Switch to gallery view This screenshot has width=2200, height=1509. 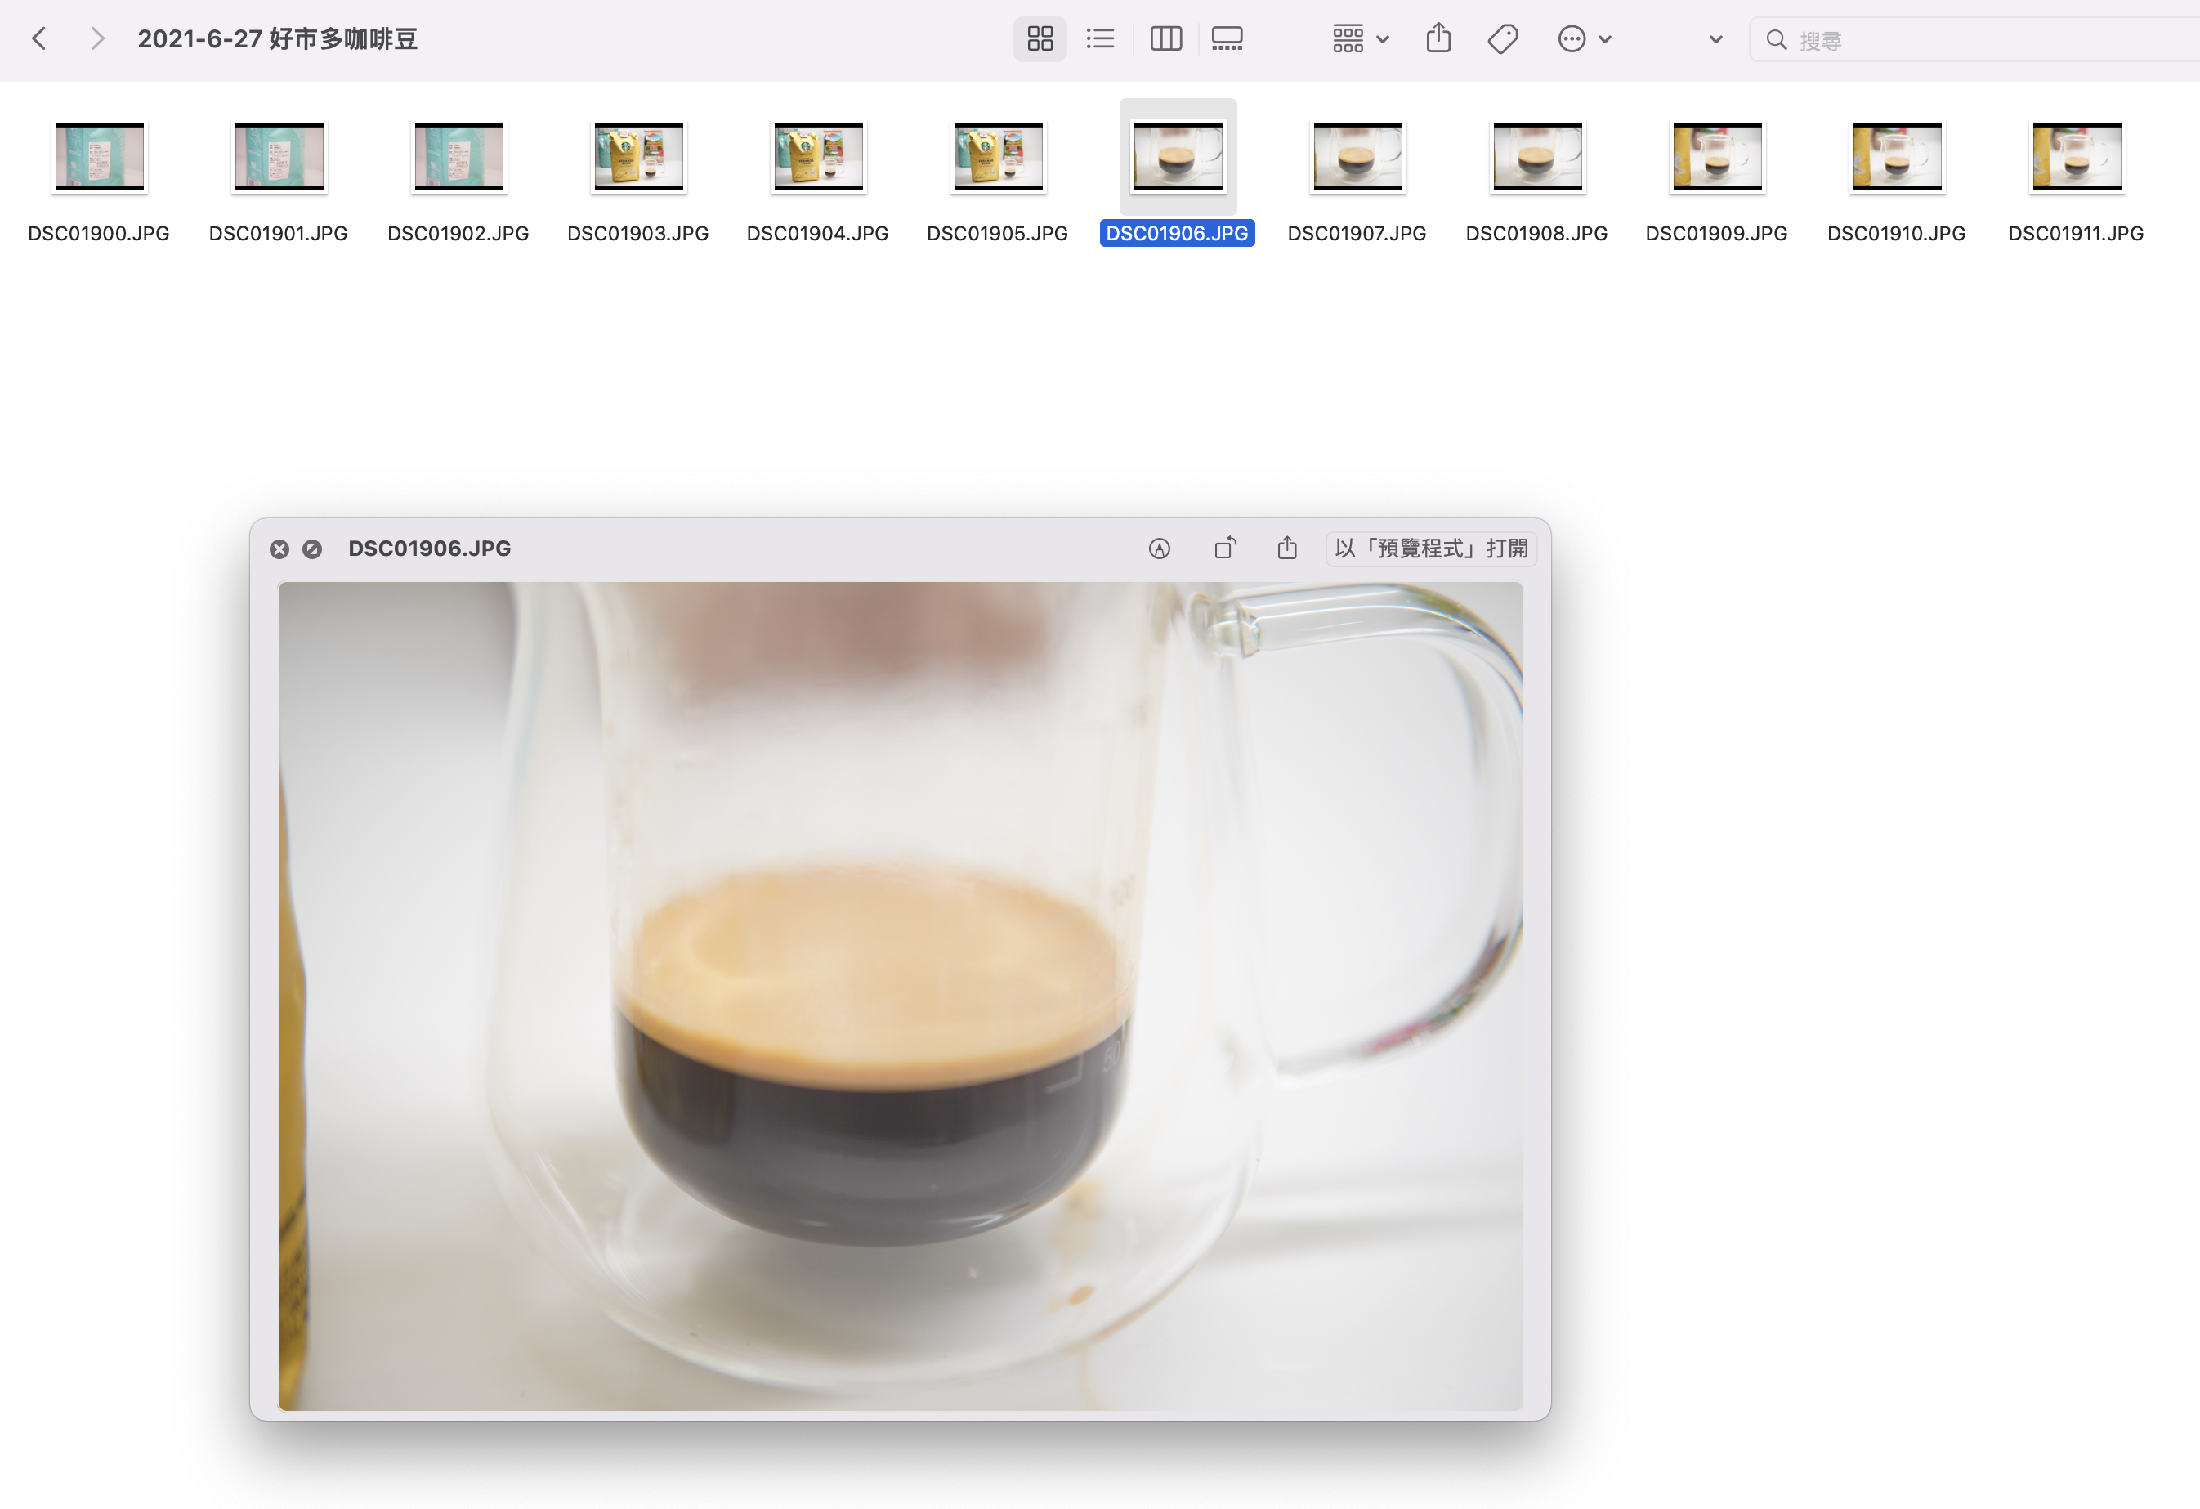[x=1227, y=38]
